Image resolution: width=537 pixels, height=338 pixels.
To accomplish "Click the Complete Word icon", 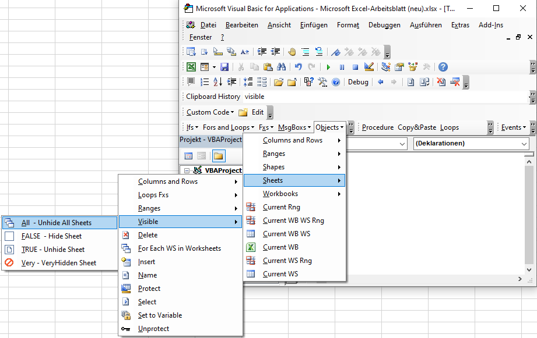I will point(245,52).
